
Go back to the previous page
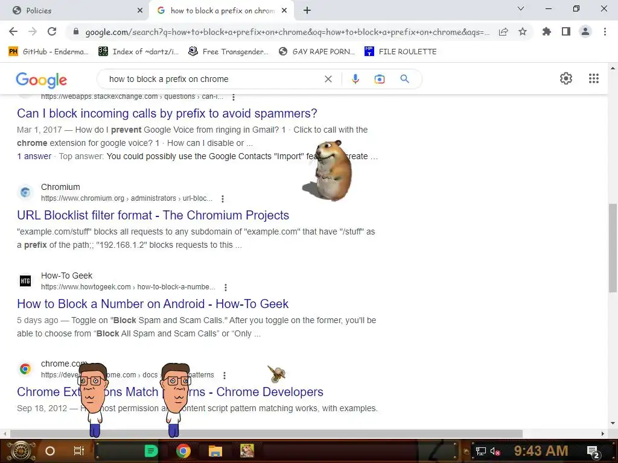(x=13, y=31)
